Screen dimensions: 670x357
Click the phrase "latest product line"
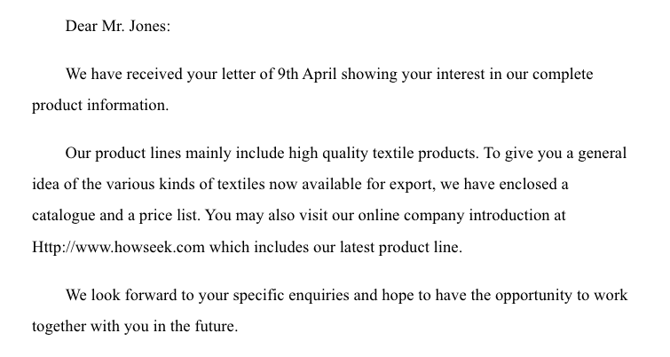pyautogui.click(x=398, y=247)
